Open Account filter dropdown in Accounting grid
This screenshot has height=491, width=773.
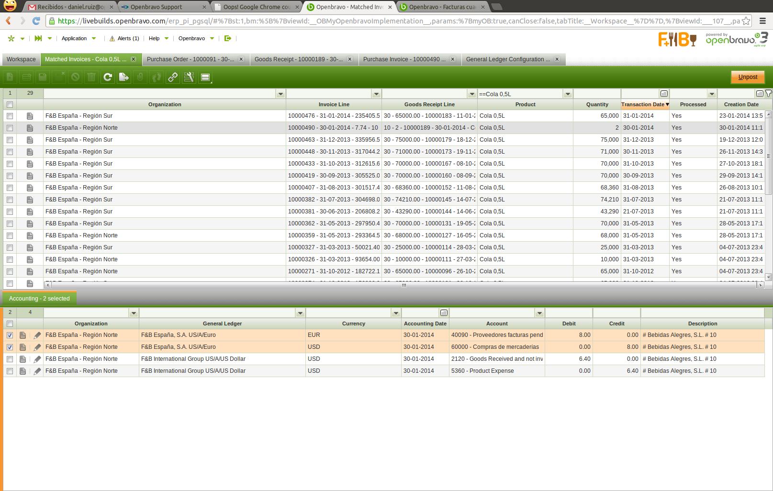coord(540,313)
